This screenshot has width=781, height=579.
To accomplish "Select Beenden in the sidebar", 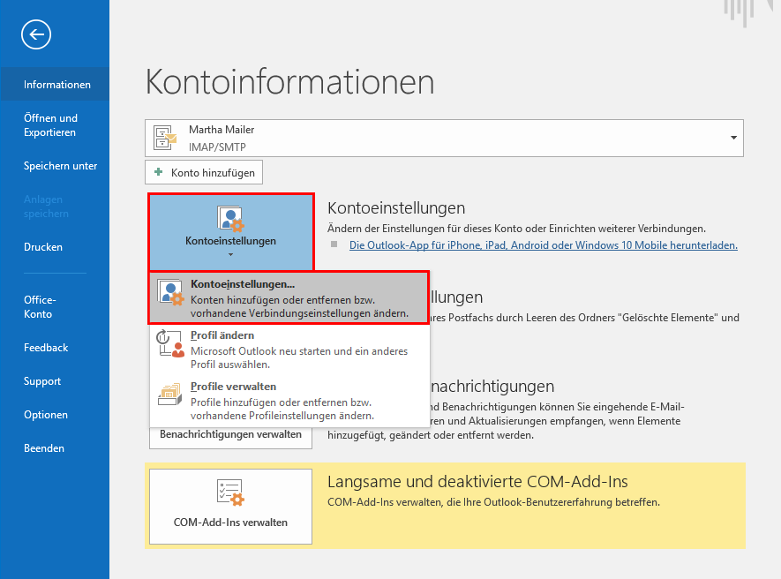I will coord(45,447).
